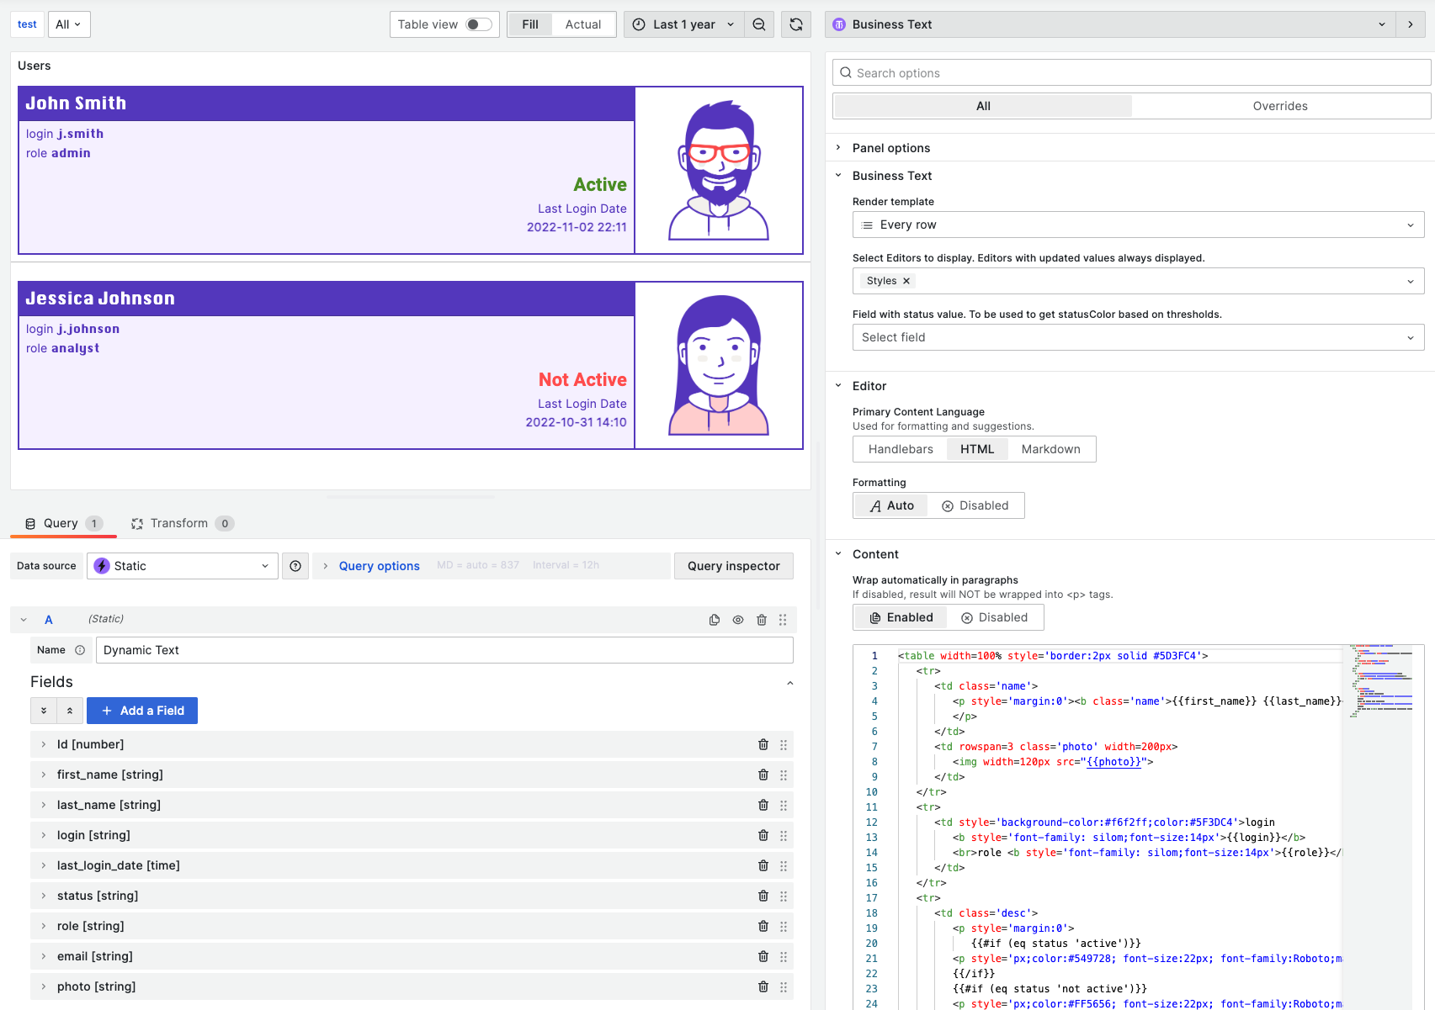This screenshot has width=1435, height=1010.
Task: Grab the drag handle for query A
Action: tap(783, 620)
